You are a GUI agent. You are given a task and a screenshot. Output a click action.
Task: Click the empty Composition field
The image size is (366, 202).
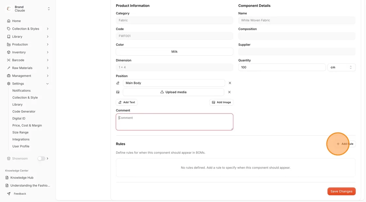coord(297,36)
